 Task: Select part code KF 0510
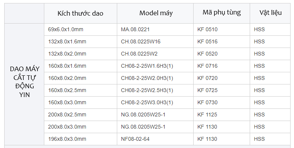coord(221,30)
